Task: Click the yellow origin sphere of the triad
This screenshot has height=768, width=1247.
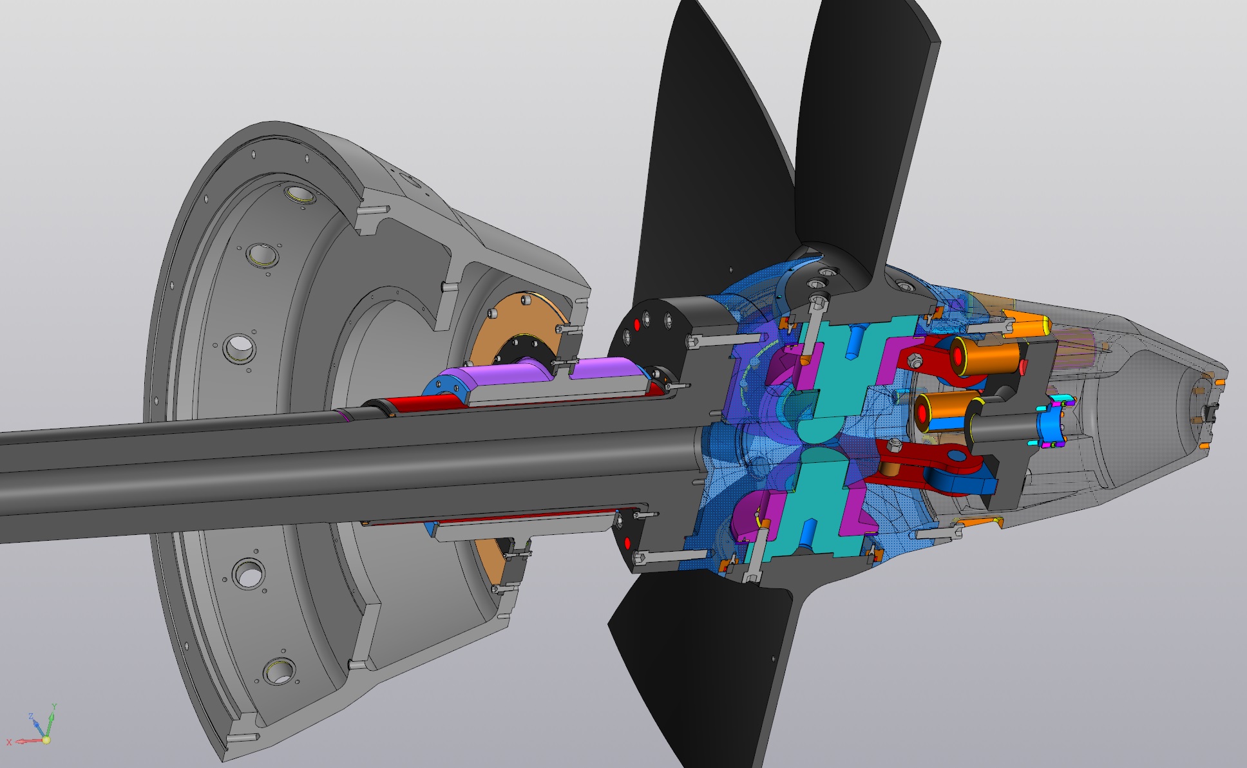Action: click(46, 740)
